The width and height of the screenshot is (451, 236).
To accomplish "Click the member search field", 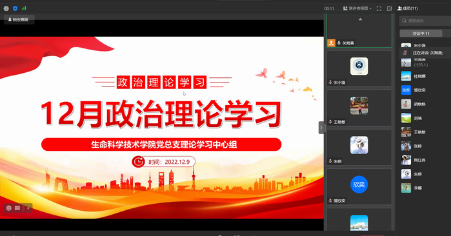I will 425,21.
